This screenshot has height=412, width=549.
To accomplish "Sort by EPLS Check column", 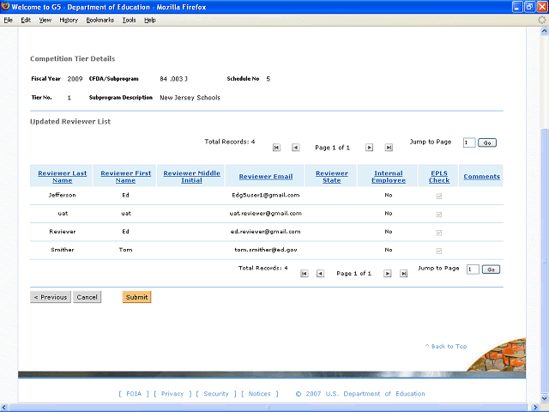I will (x=439, y=177).
